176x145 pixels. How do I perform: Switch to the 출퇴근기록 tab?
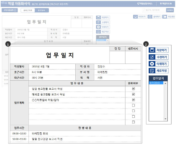28,10
